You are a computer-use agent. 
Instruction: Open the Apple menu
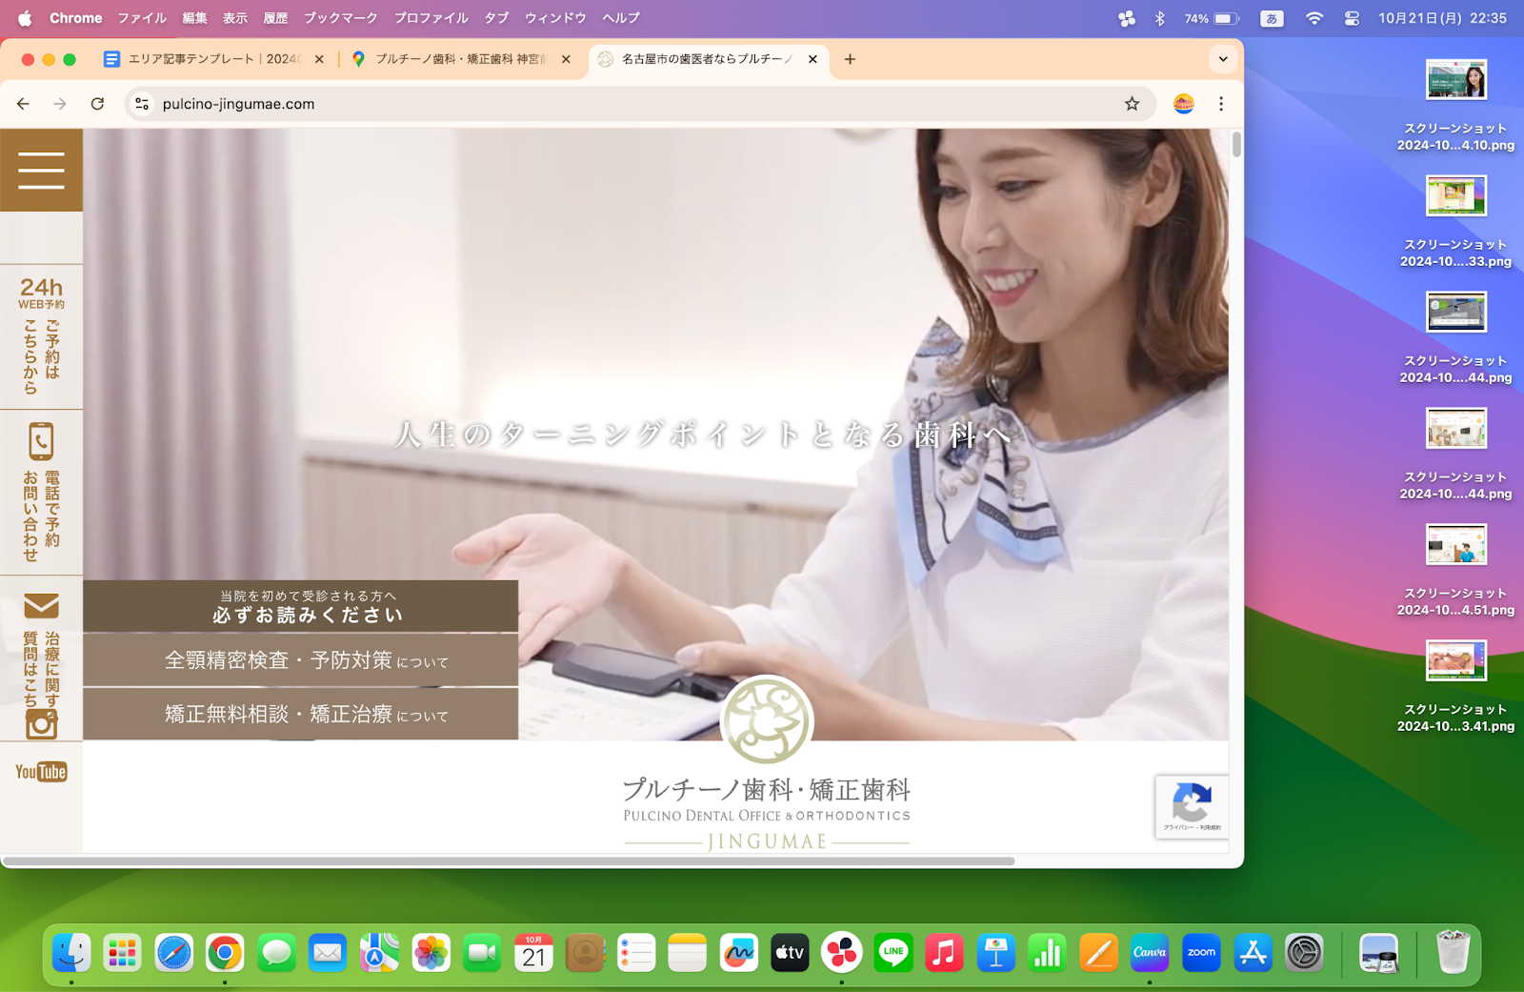25,18
